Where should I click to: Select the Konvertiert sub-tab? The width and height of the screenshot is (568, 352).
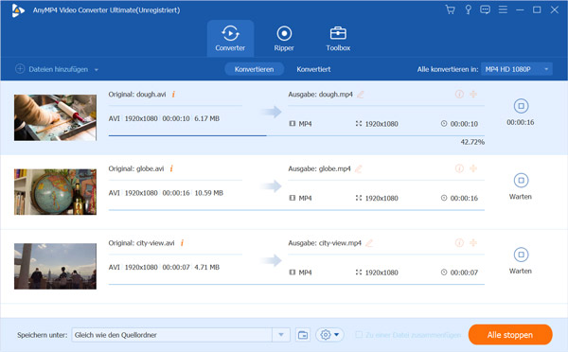click(313, 69)
